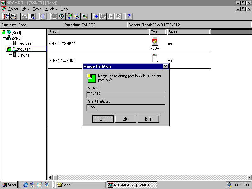Click the 11:21 PM clock
Image resolution: width=252 pixels, height=189 pixels.
point(241,185)
